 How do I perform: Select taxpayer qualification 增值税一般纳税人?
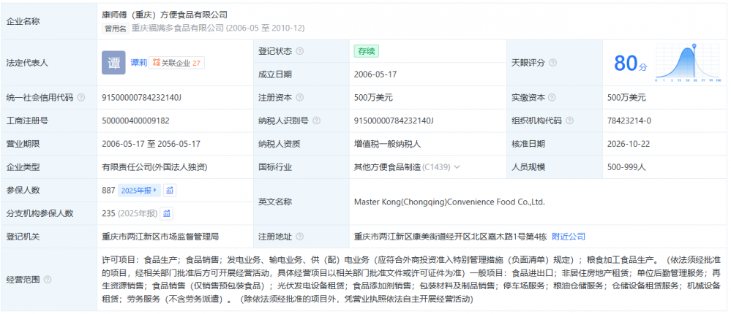click(387, 144)
